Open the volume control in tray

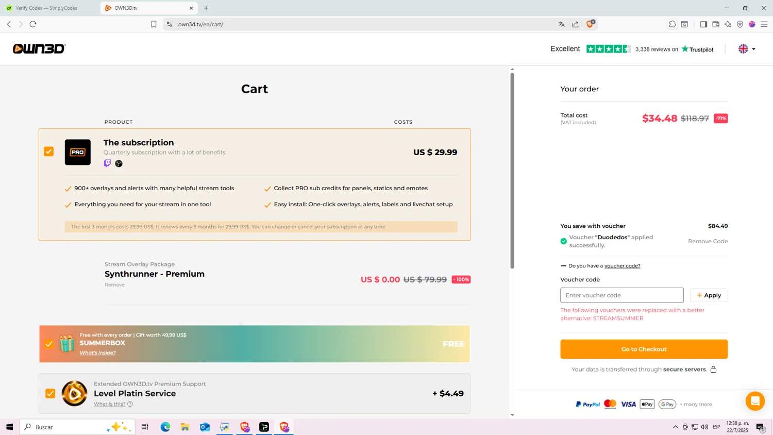click(704, 427)
